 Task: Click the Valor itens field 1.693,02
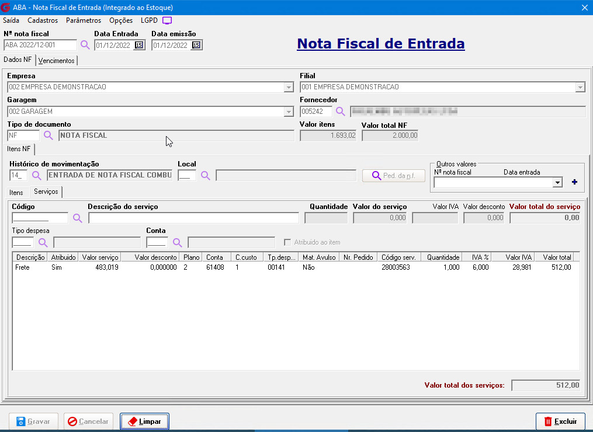pyautogui.click(x=328, y=135)
